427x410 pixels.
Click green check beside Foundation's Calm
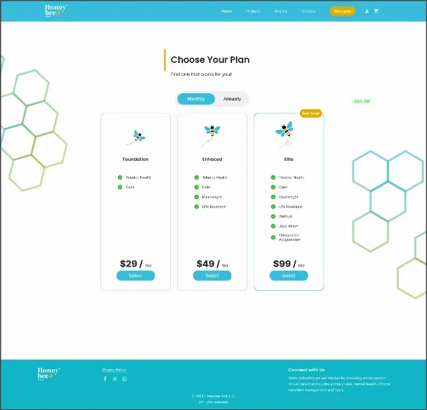point(120,188)
